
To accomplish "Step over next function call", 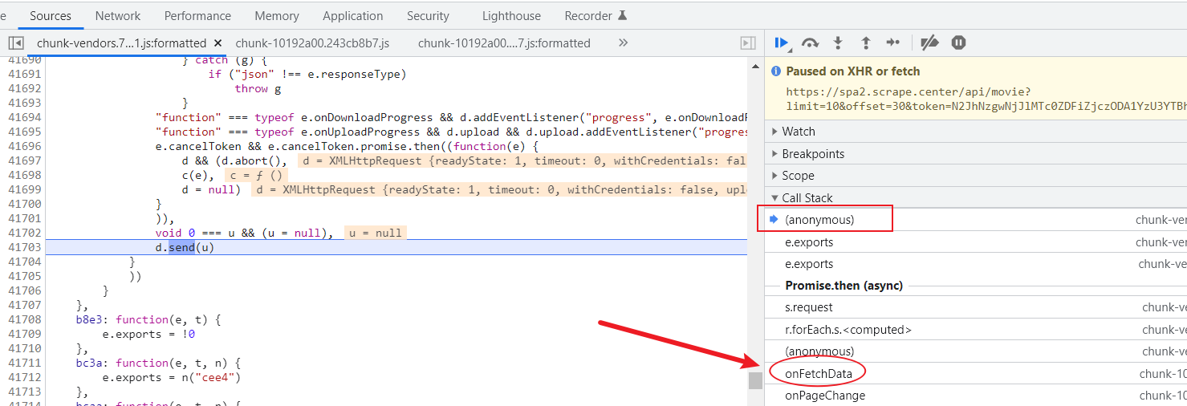I will point(810,43).
